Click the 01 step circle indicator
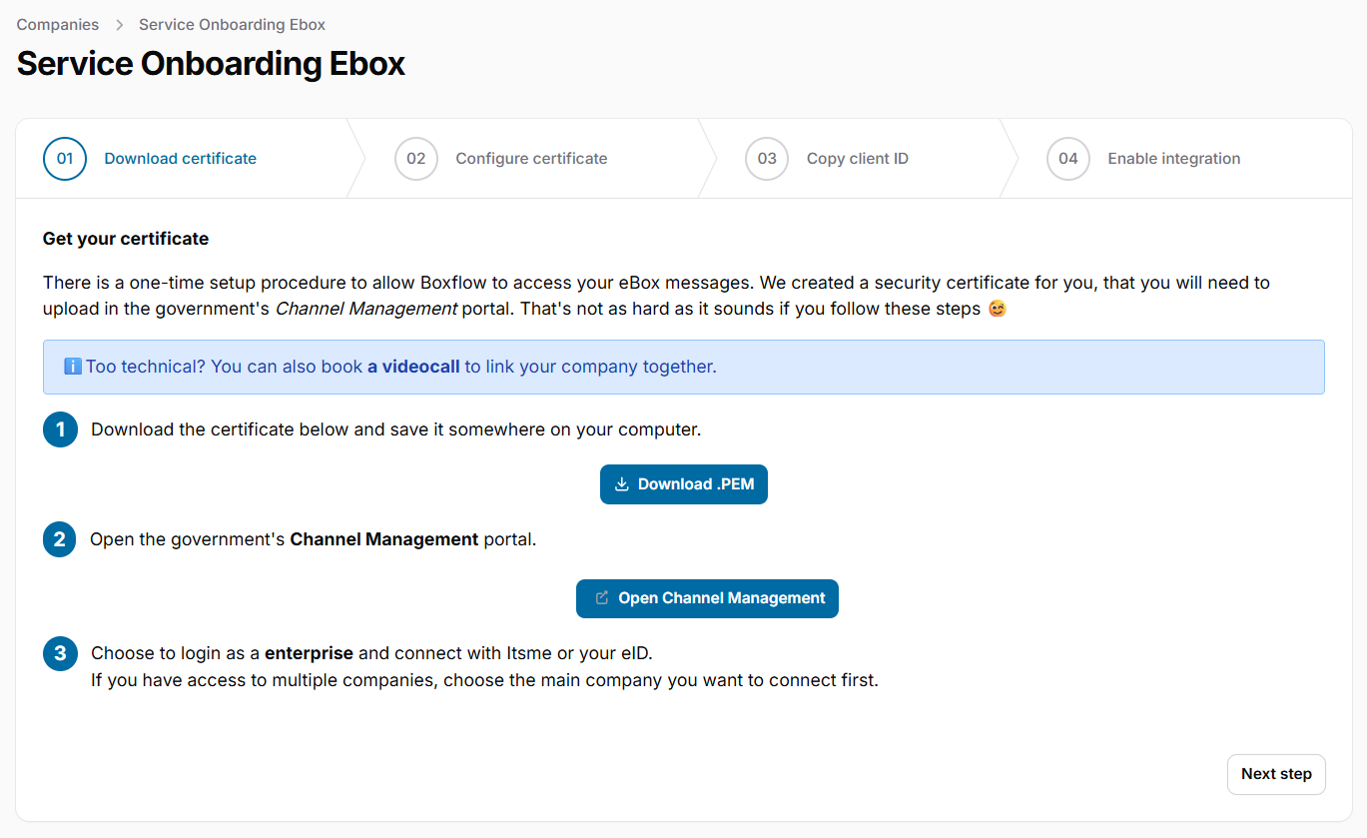Image resolution: width=1367 pixels, height=838 pixels. [65, 159]
